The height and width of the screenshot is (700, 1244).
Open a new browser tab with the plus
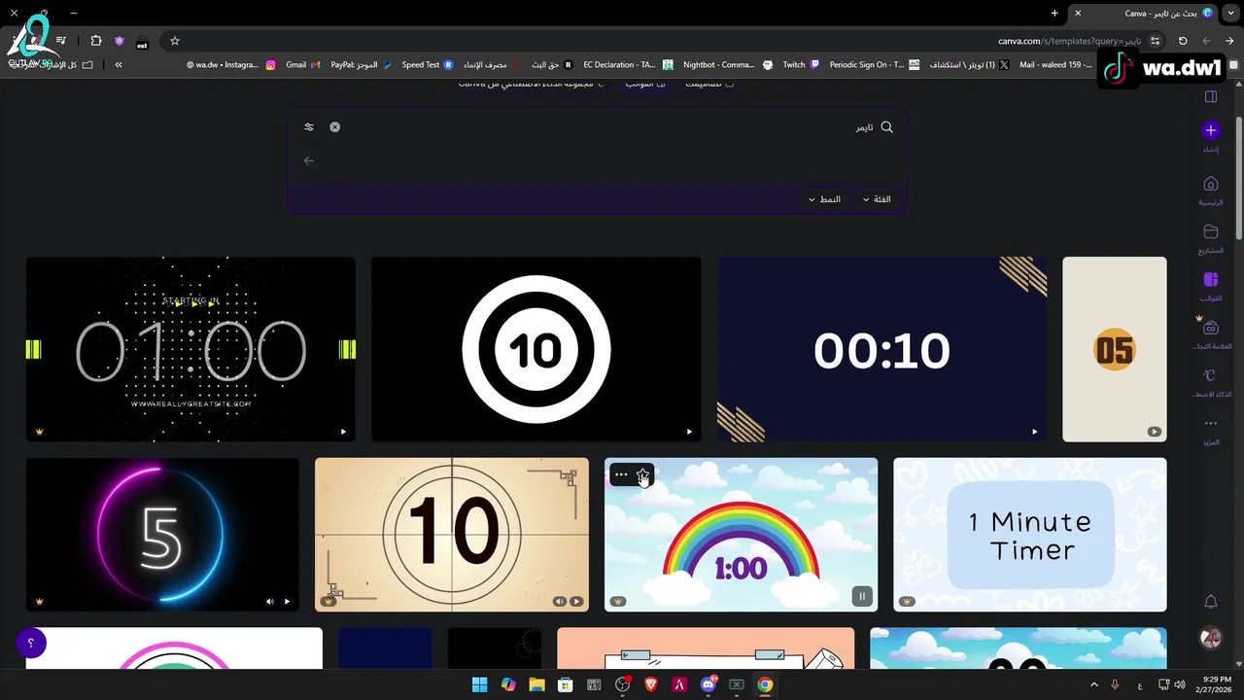pyautogui.click(x=1054, y=13)
